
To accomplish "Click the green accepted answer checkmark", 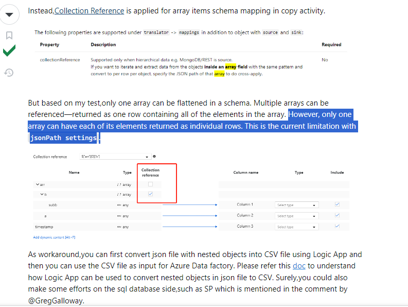I will (x=9, y=50).
